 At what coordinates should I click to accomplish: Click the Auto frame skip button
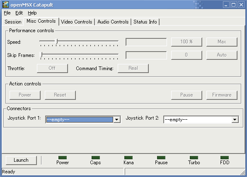(222, 55)
